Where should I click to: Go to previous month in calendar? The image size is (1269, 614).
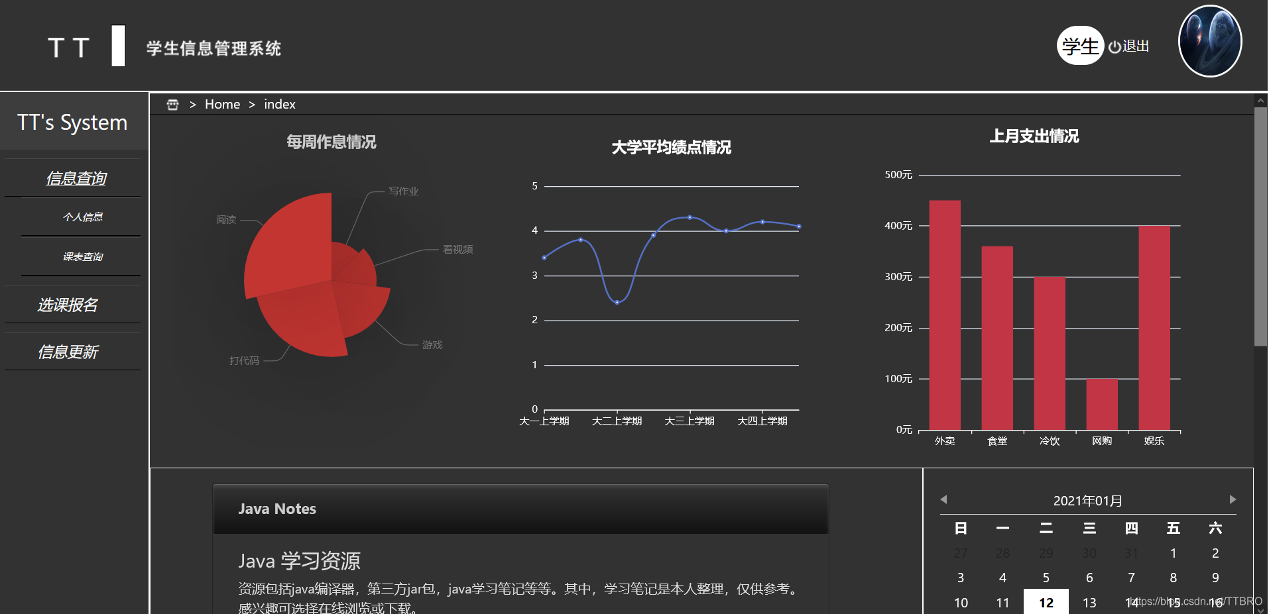point(943,499)
